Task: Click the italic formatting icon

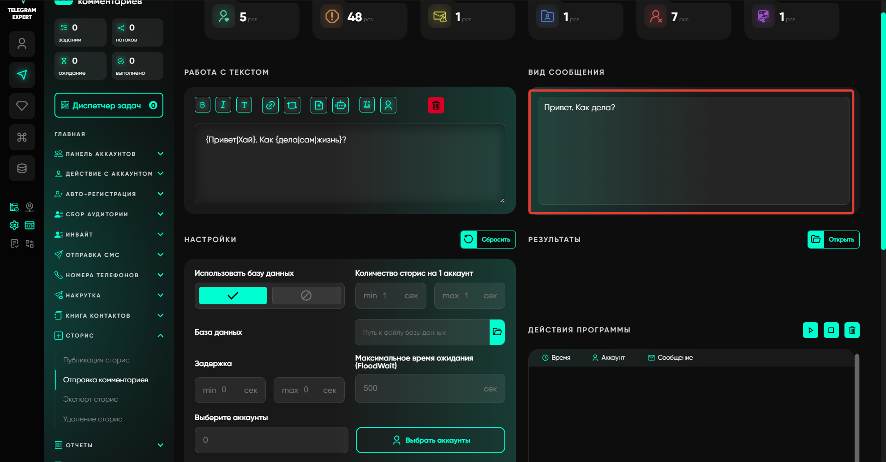Action: click(223, 105)
